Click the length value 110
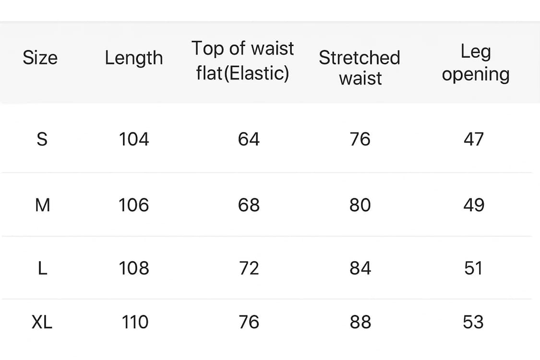Screen dimensions: 540x360 coord(134,322)
